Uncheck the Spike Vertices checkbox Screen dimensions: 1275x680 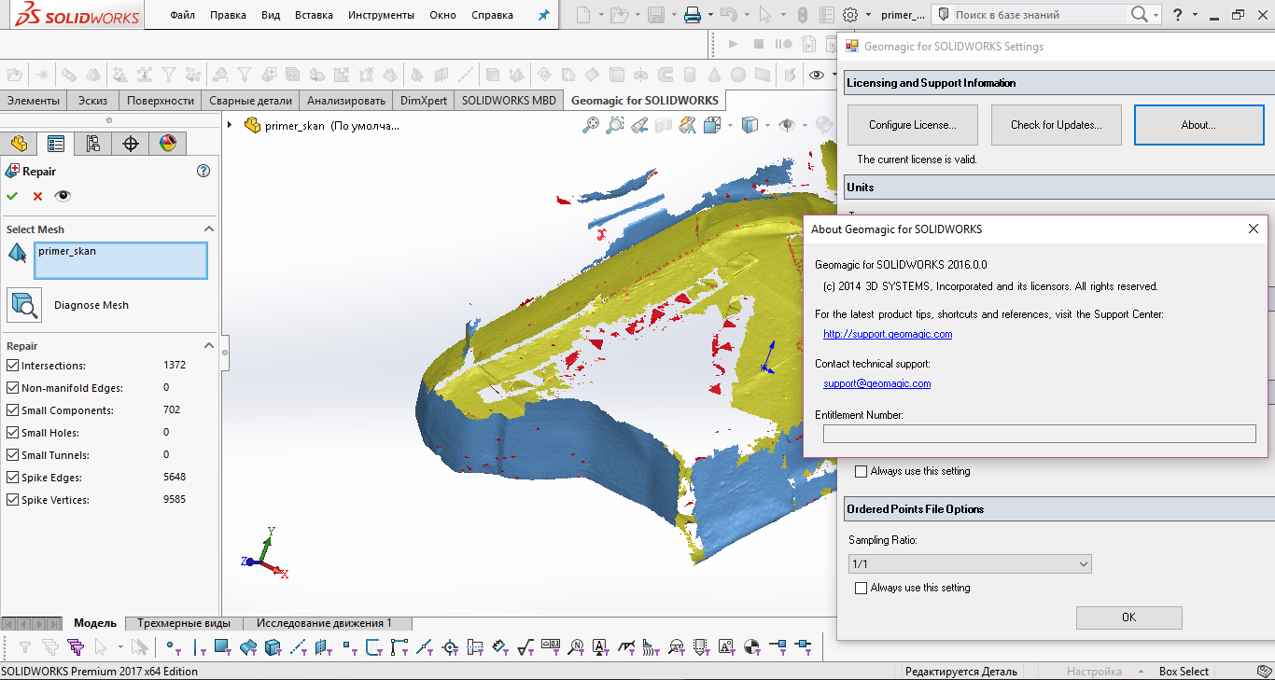point(13,500)
